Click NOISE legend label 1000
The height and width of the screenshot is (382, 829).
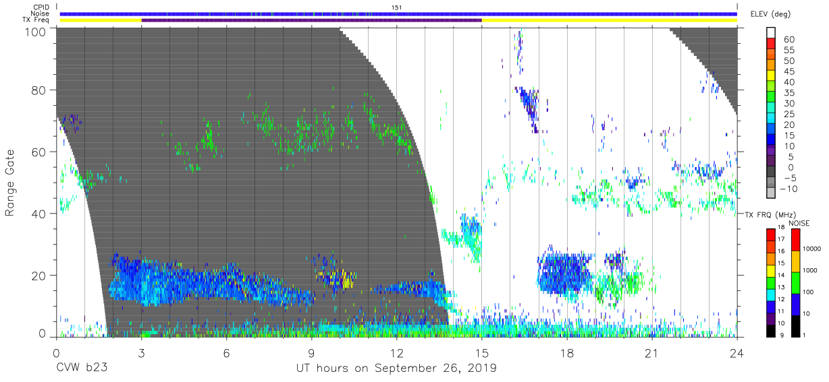(x=811, y=271)
